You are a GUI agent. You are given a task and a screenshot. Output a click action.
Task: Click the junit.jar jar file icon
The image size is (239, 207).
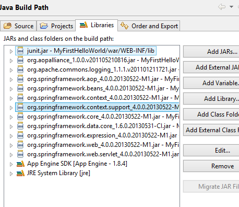[20, 51]
